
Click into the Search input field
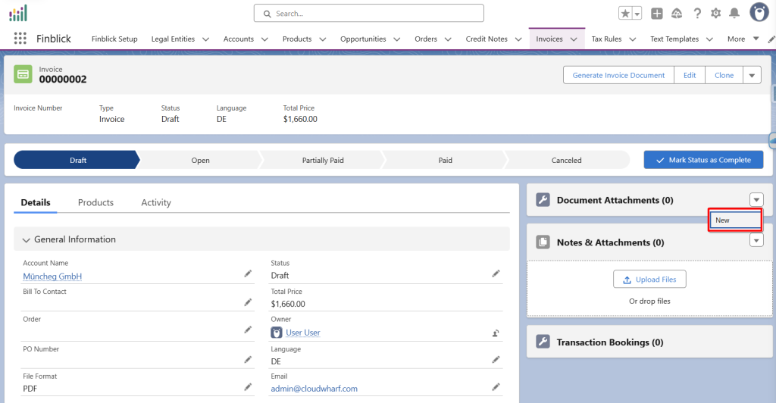tap(368, 14)
